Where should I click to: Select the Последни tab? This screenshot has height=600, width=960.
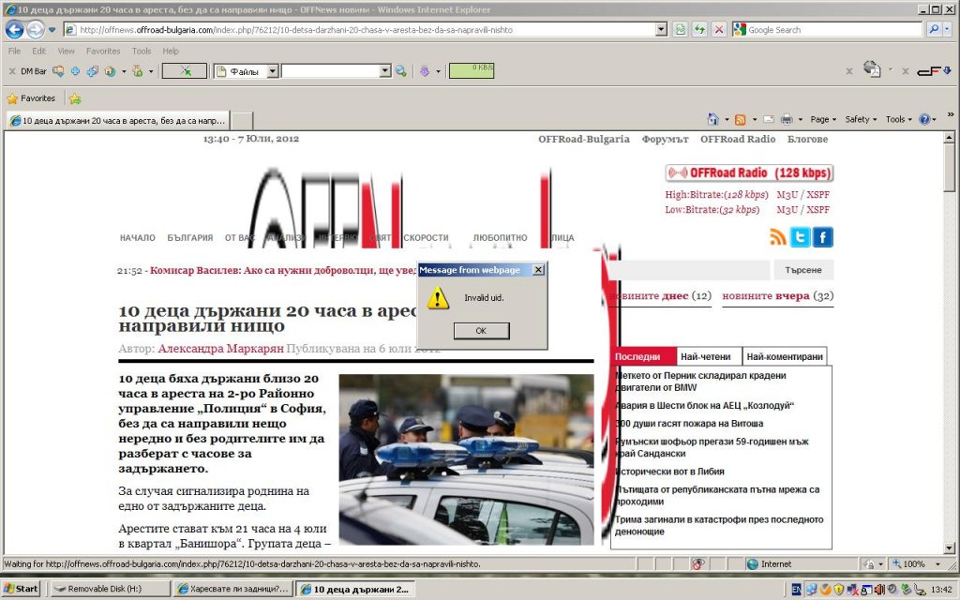pyautogui.click(x=643, y=356)
